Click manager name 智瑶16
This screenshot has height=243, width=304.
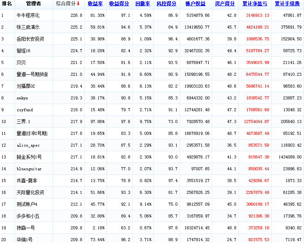point(24,51)
